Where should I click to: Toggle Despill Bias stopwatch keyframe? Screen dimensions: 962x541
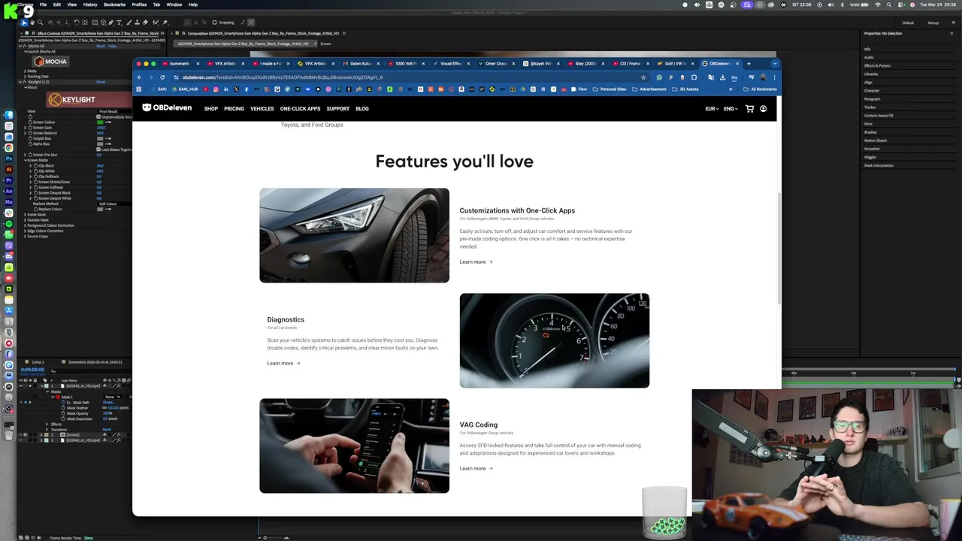pyautogui.click(x=30, y=138)
